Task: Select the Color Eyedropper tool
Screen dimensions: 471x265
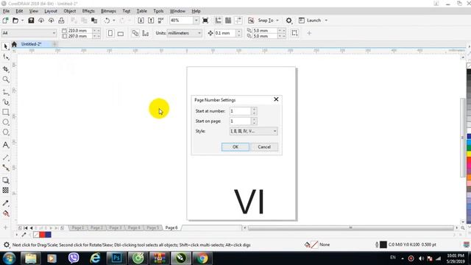Action: [x=5, y=203]
